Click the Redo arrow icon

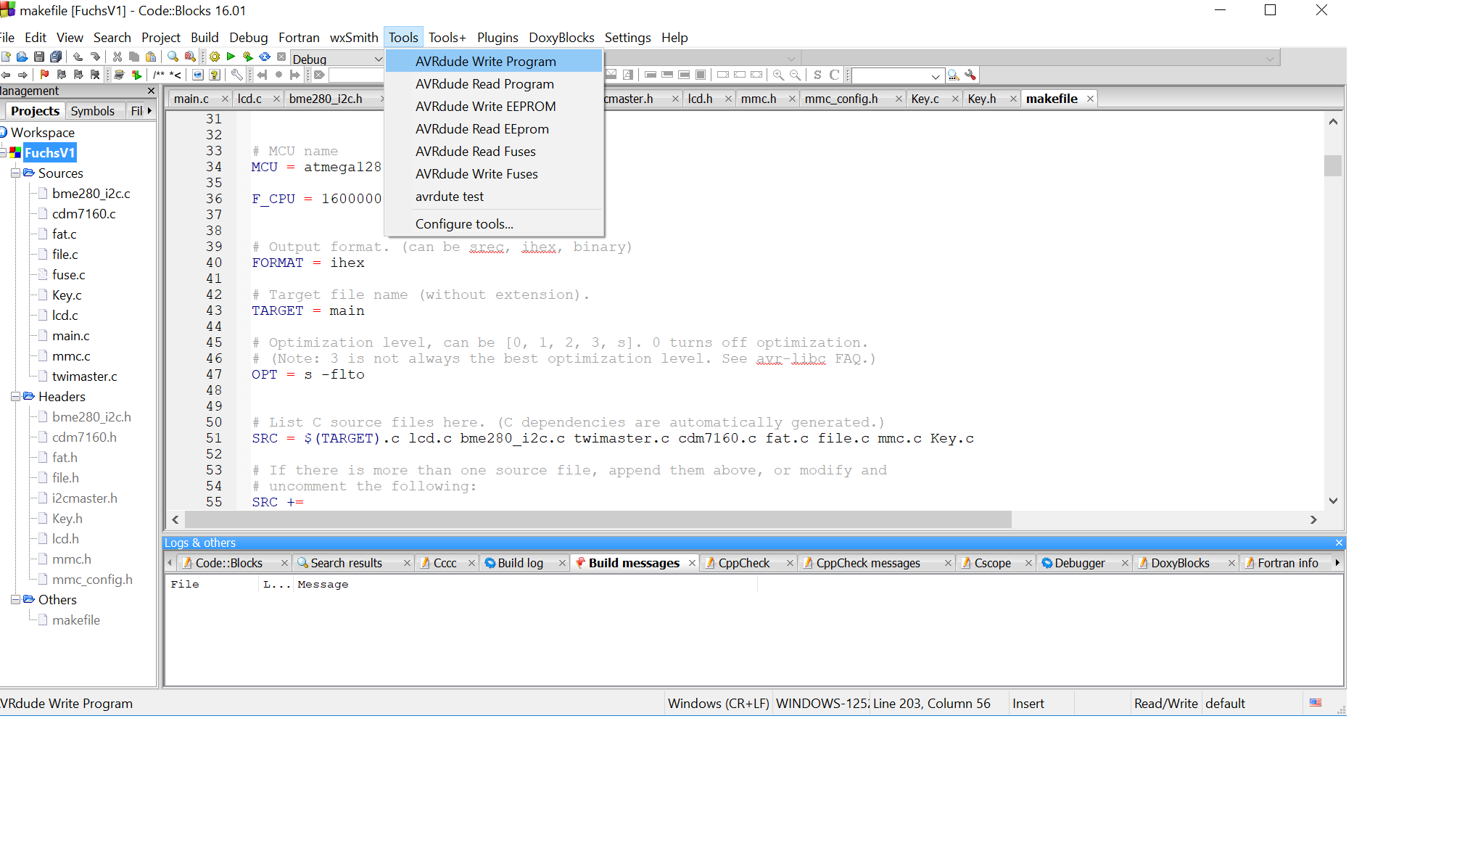(95, 57)
